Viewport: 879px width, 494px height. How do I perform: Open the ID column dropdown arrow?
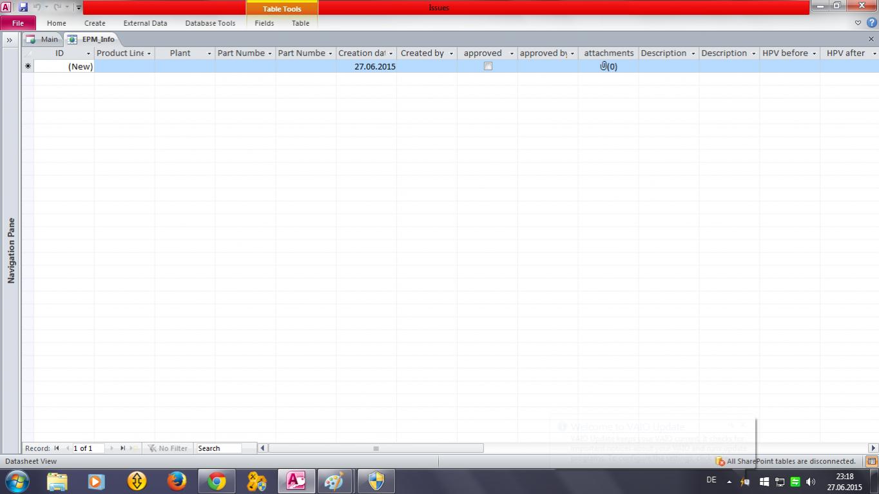(x=88, y=53)
